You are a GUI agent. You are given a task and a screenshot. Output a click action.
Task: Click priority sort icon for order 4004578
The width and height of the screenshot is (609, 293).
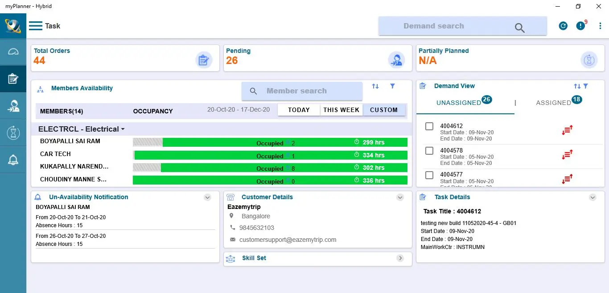[567, 155]
